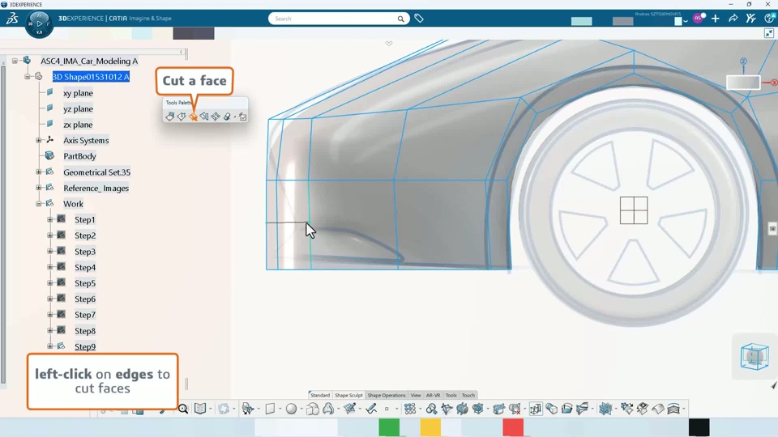Click the heart-shaped chevron at viewport top
This screenshot has width=778, height=437.
(x=389, y=44)
